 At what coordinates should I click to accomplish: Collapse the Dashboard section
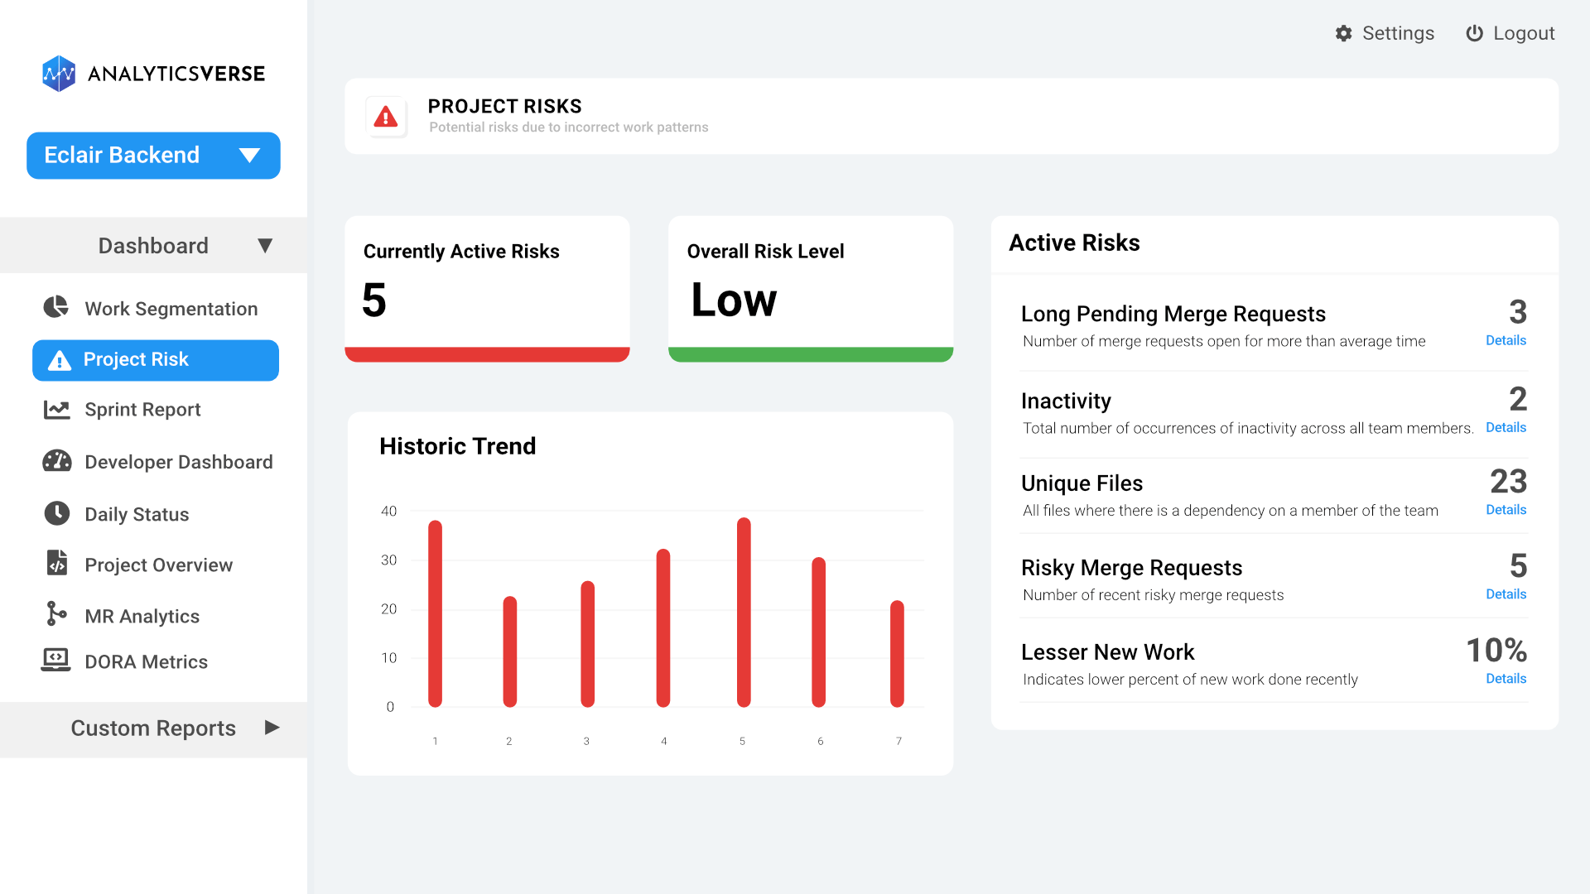[265, 245]
